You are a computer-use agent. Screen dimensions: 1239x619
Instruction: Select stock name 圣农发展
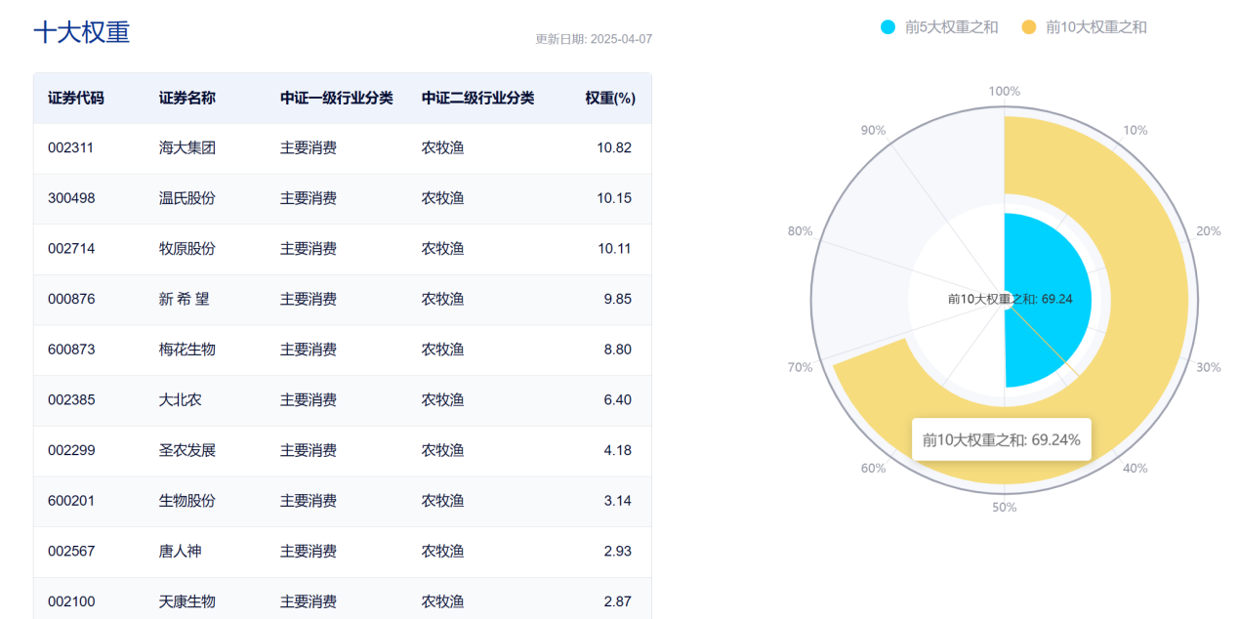187,450
